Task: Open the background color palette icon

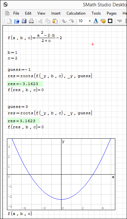Action: (103, 21)
